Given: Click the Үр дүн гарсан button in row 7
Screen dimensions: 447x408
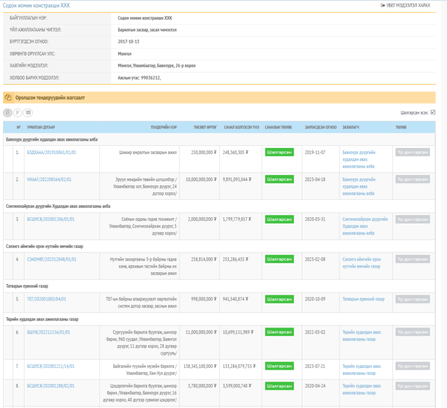Looking at the screenshot, I should [x=412, y=366].
